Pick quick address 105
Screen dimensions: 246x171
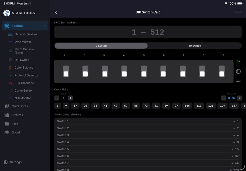(x=187, y=106)
